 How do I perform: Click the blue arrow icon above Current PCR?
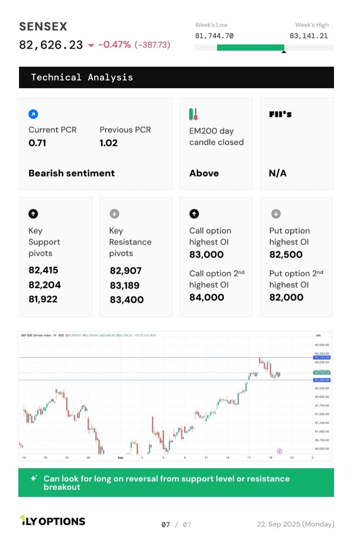click(33, 114)
